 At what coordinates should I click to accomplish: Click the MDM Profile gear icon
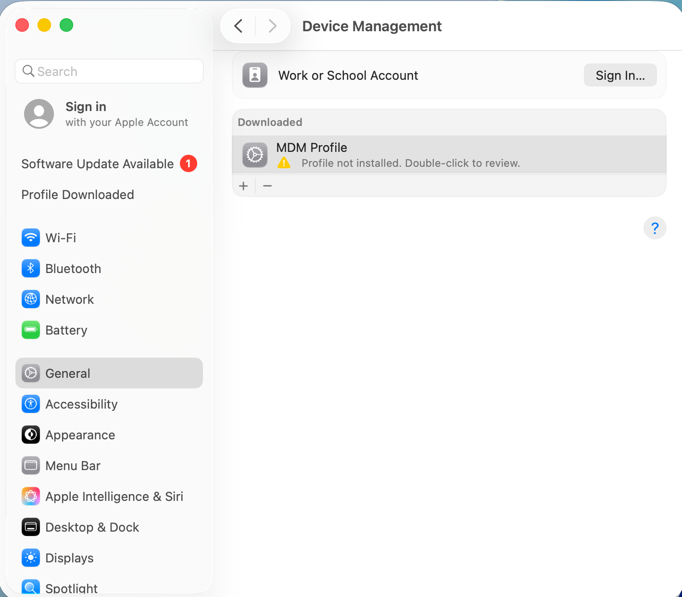click(x=254, y=154)
